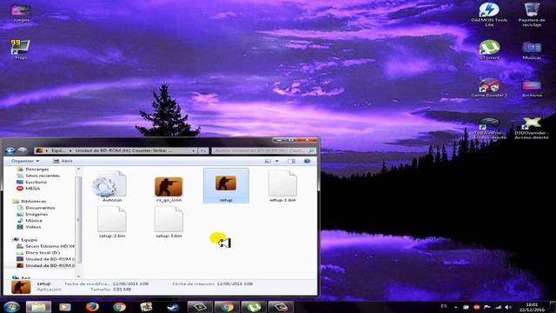556x313 pixels.
Task: Open Action Center flag icon in tray
Action: click(x=487, y=307)
